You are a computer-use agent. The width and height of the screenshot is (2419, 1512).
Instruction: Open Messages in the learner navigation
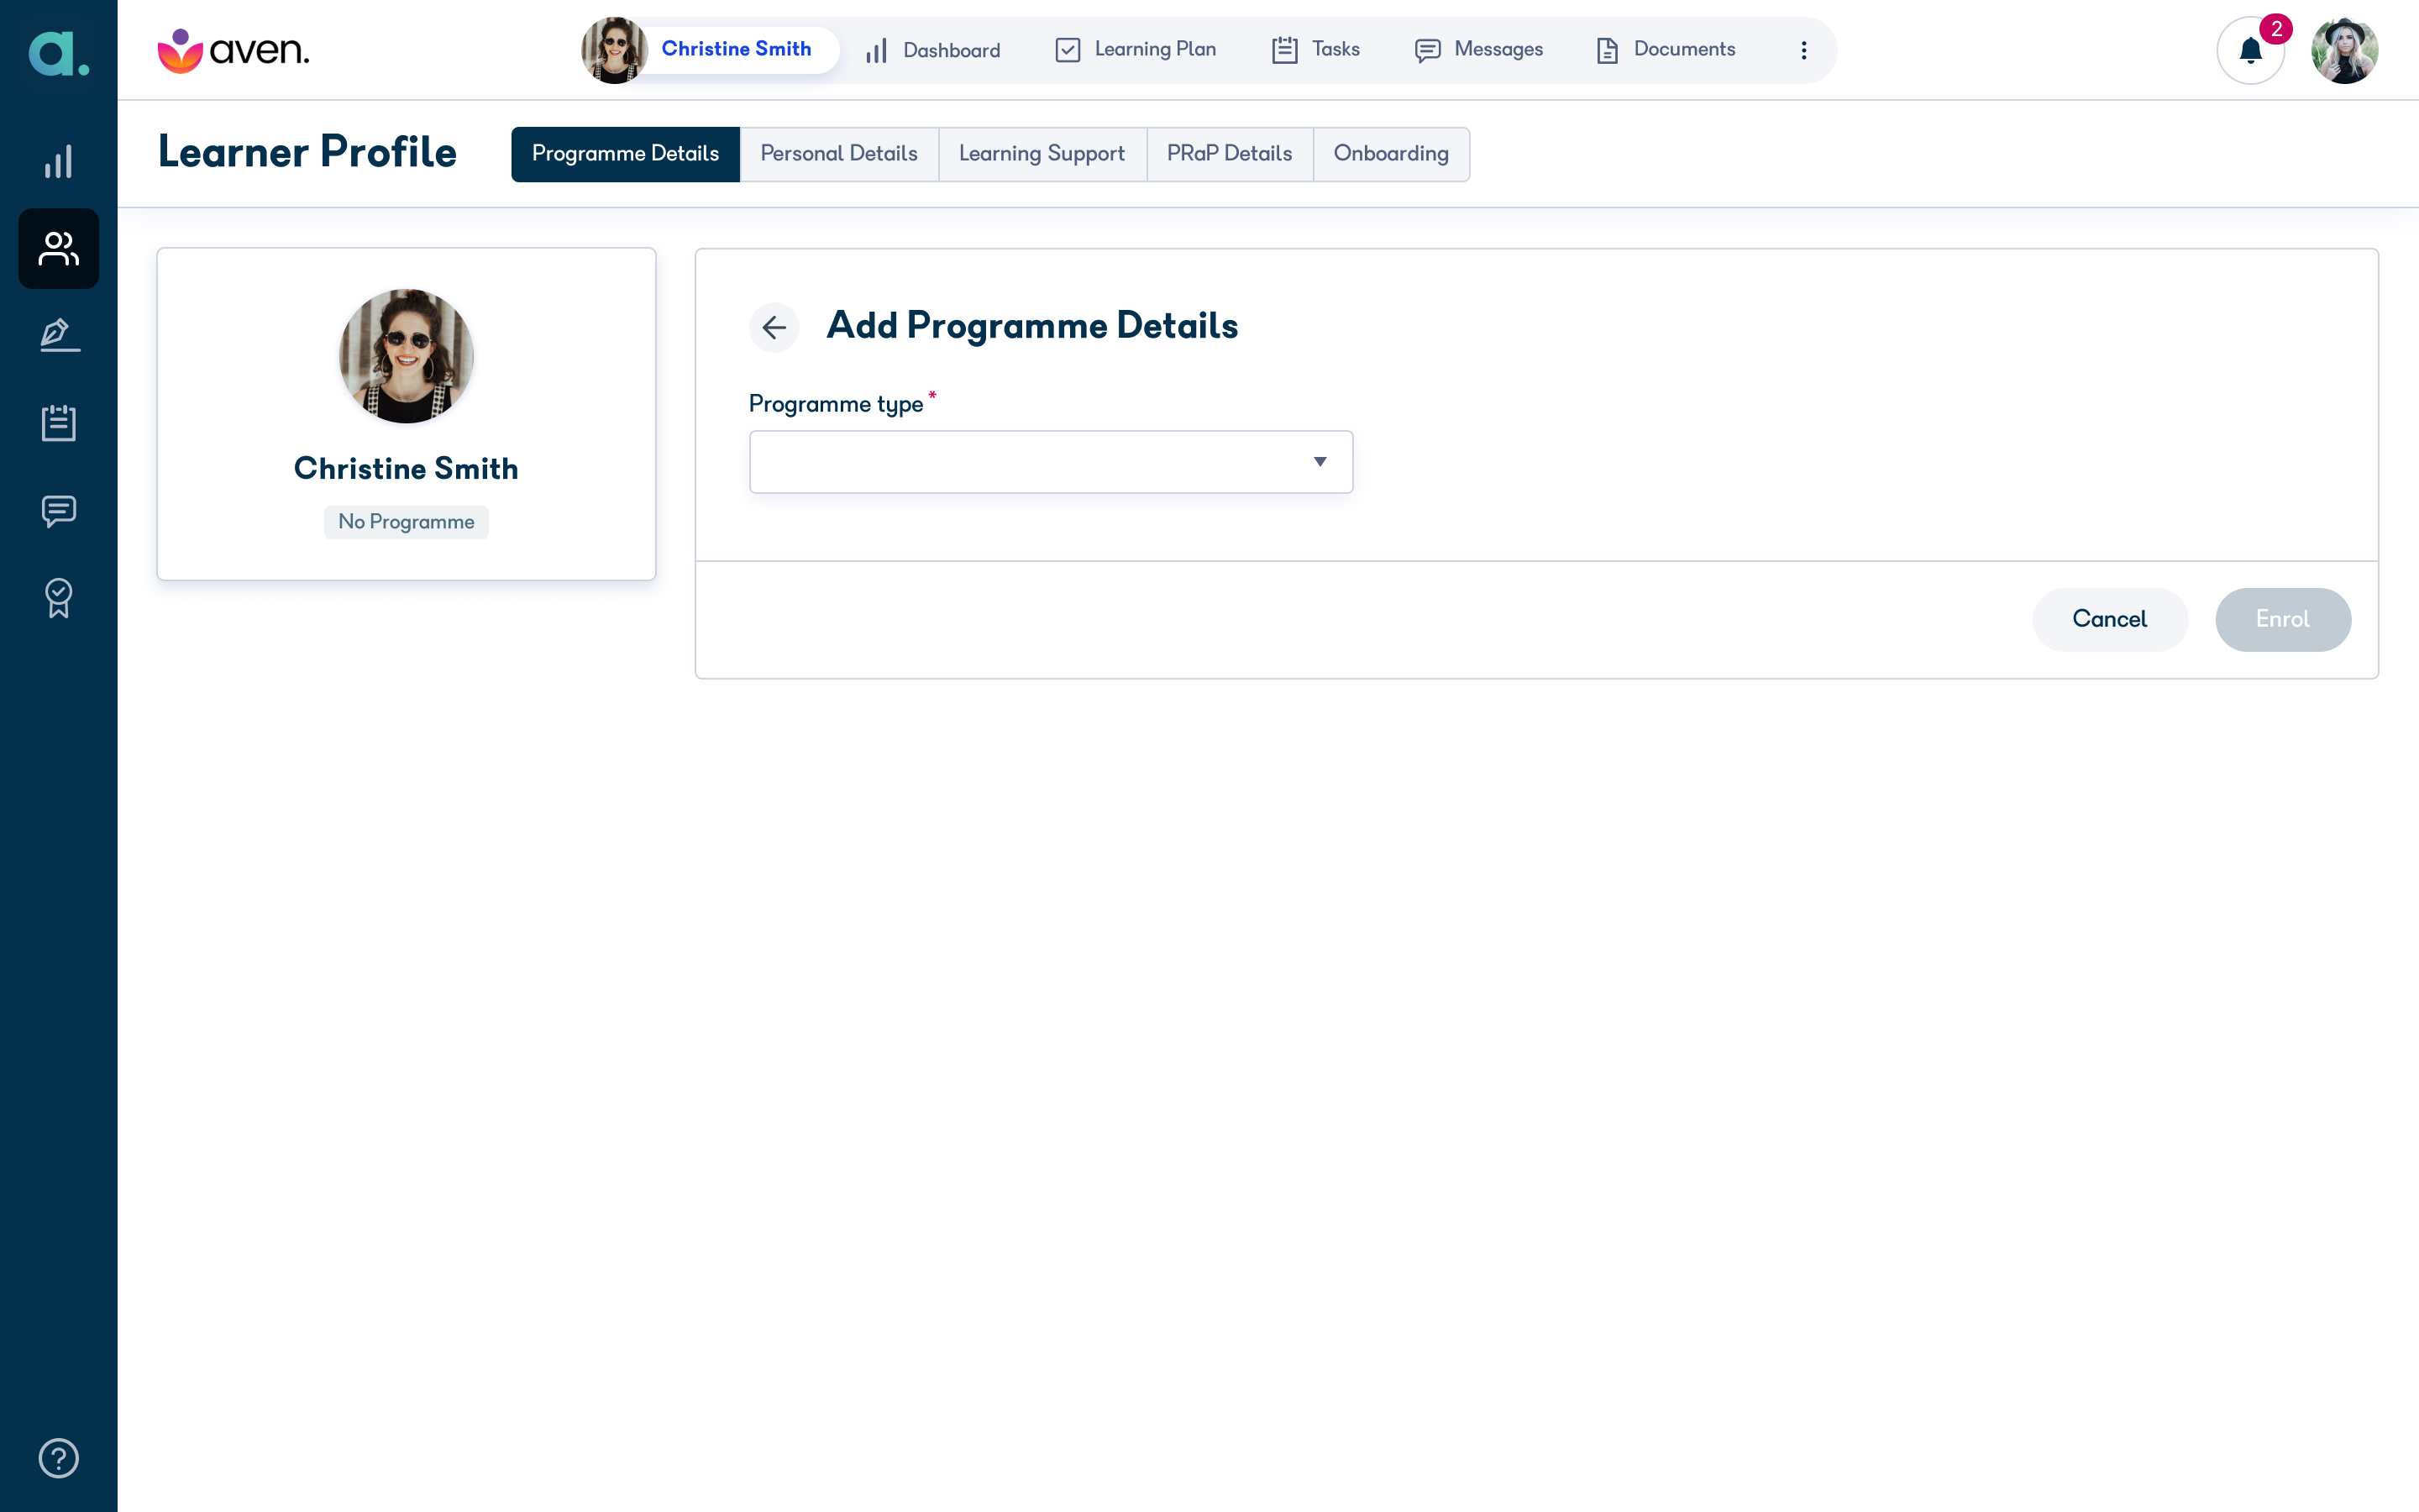coord(1478,50)
